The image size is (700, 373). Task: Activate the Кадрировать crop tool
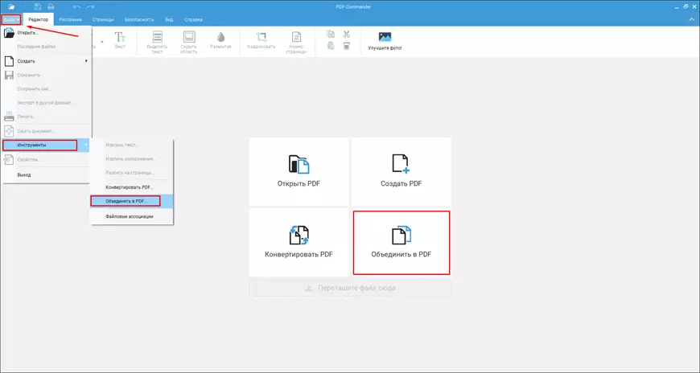(x=261, y=39)
